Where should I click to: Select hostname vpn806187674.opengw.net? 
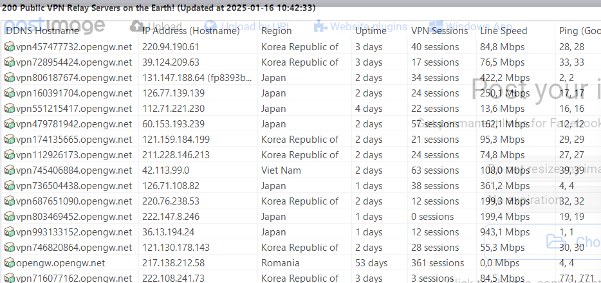coord(74,78)
